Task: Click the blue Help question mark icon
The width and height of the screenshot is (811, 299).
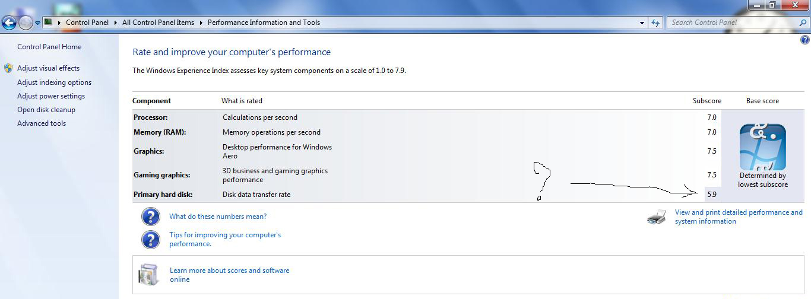Action: click(805, 40)
